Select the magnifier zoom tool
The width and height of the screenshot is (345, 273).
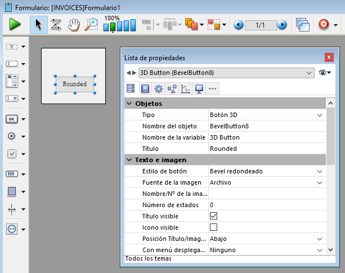pos(91,25)
